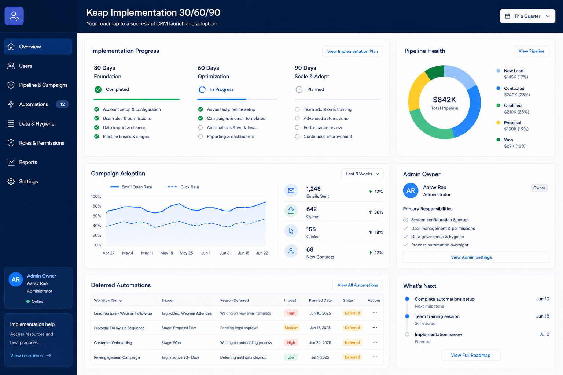
Task: Click the Implementation review milestone marker
Action: (407, 334)
